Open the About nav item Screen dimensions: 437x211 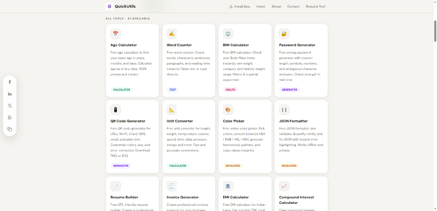pyautogui.click(x=276, y=6)
